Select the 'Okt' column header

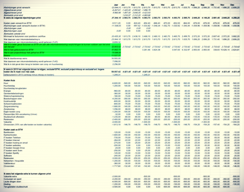pyautogui.click(x=212, y=5)
